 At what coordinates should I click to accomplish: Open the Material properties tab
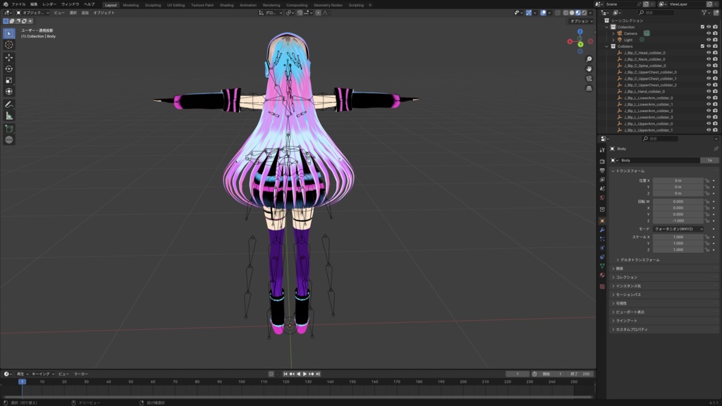coord(602,276)
